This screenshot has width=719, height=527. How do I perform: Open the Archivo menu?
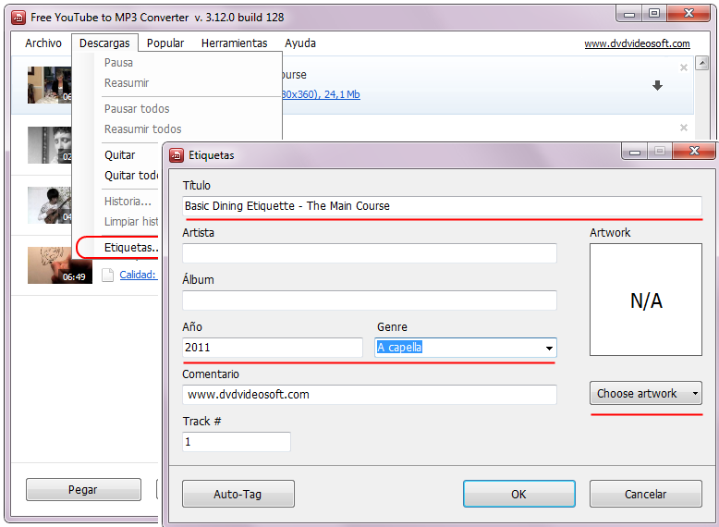[43, 43]
